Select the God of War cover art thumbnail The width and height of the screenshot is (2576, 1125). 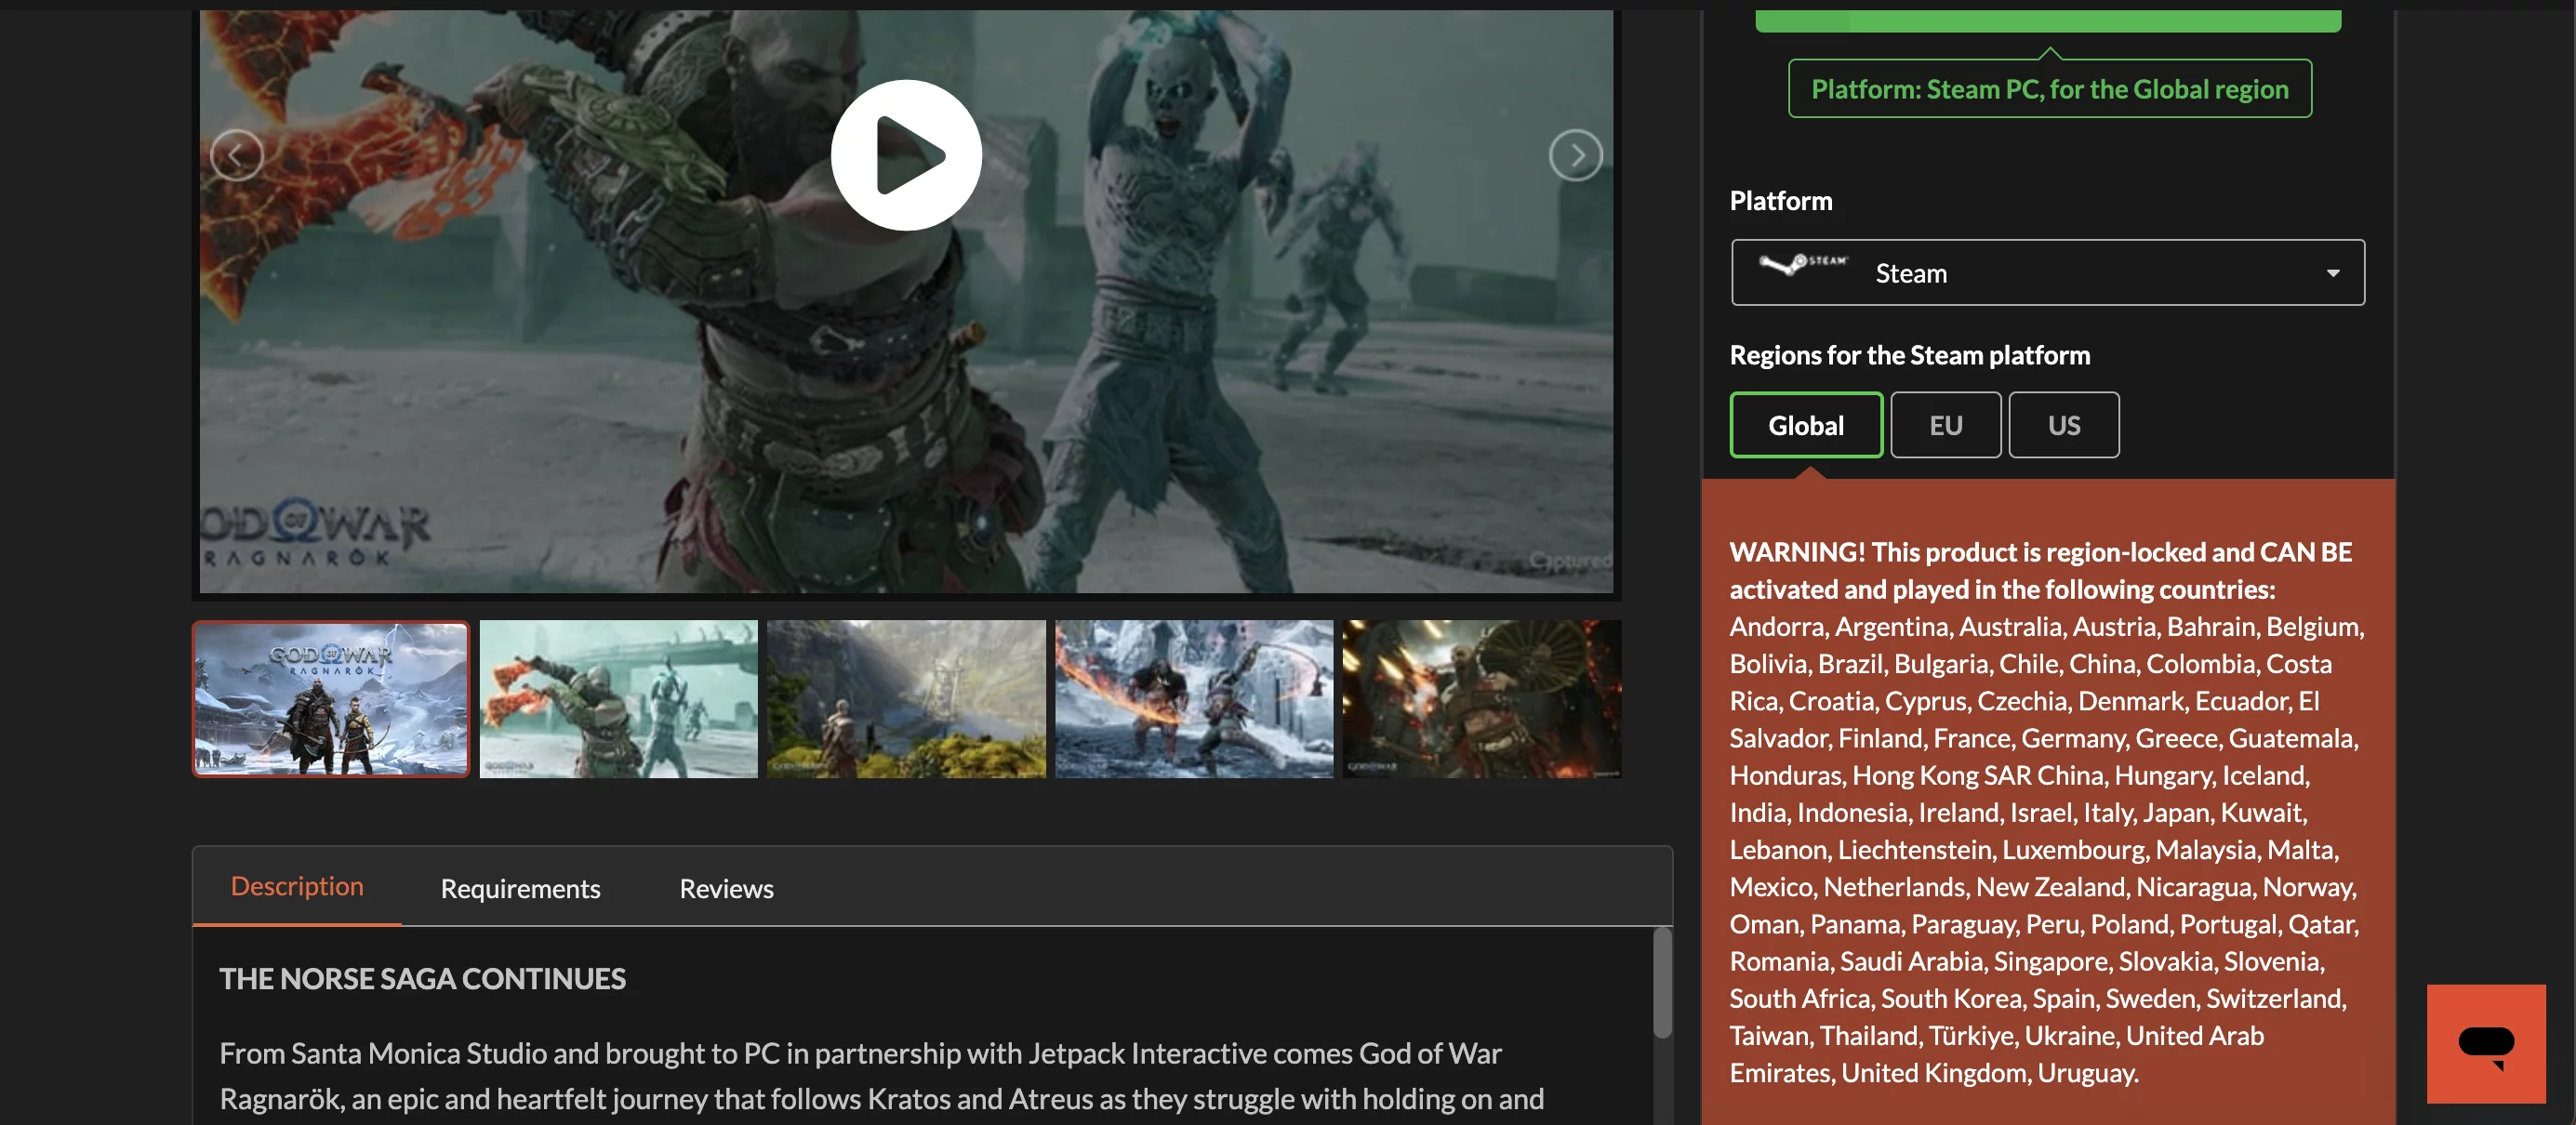[x=331, y=698]
